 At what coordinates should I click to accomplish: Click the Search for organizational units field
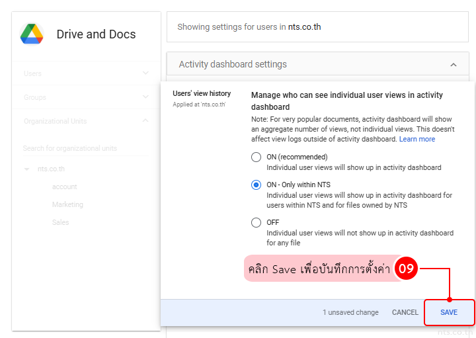83,148
